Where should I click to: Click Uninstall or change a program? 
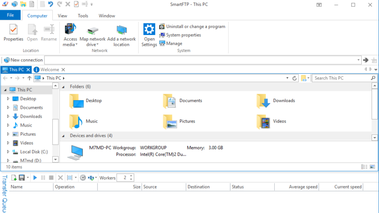pos(192,27)
